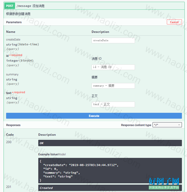Focus the id - 消息 ID input field
Viewport: 187px width, 192px height.
coord(113,67)
